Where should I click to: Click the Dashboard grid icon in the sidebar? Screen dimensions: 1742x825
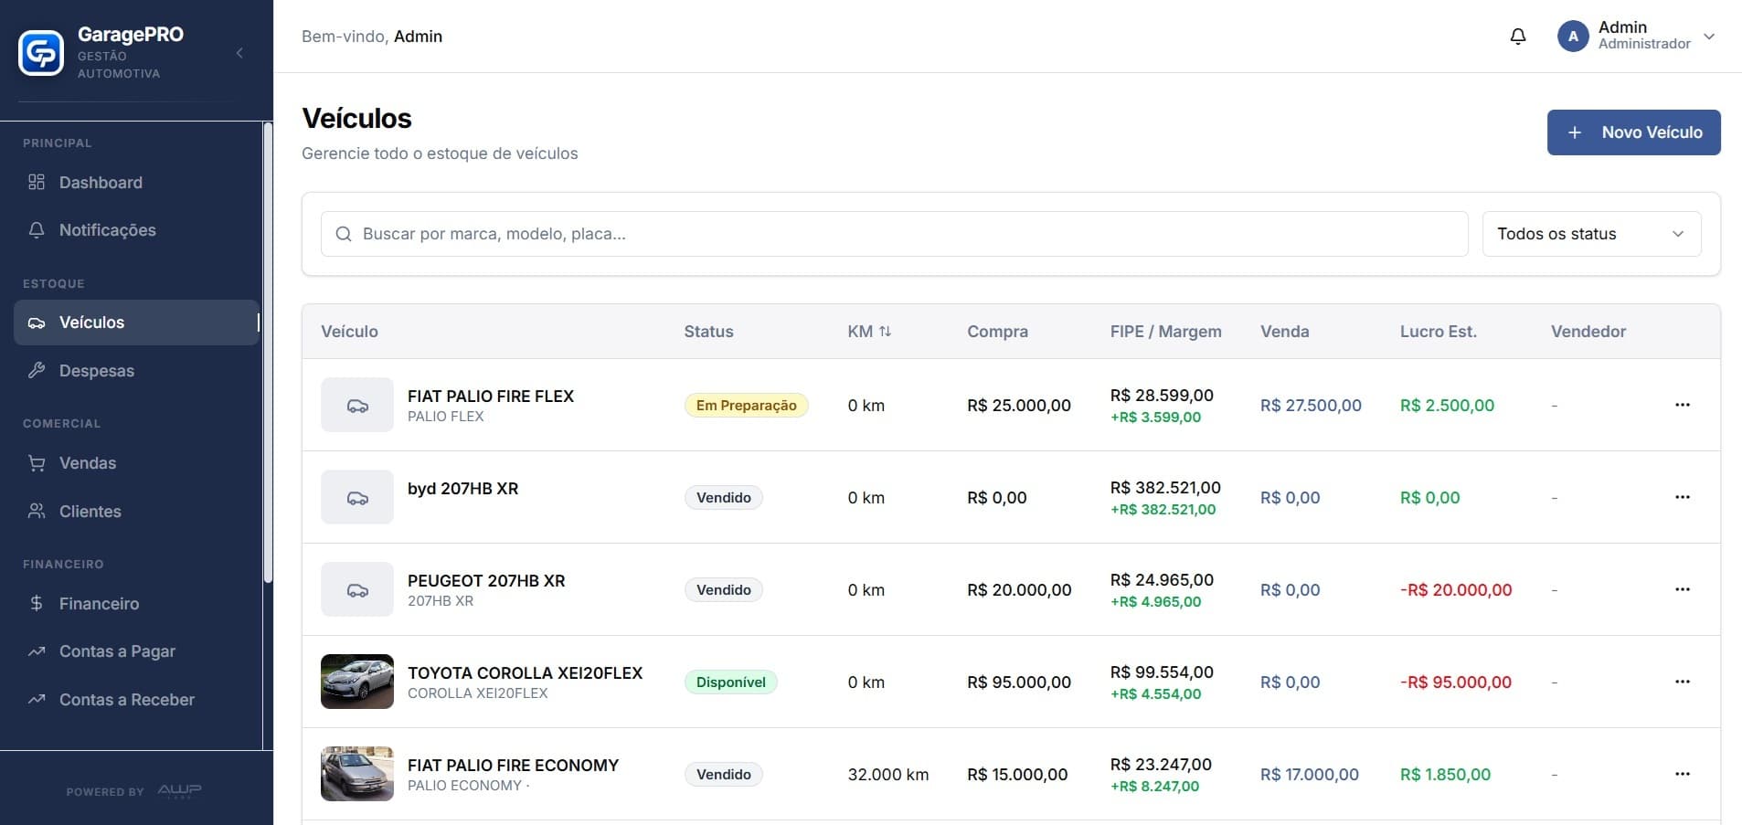[37, 182]
